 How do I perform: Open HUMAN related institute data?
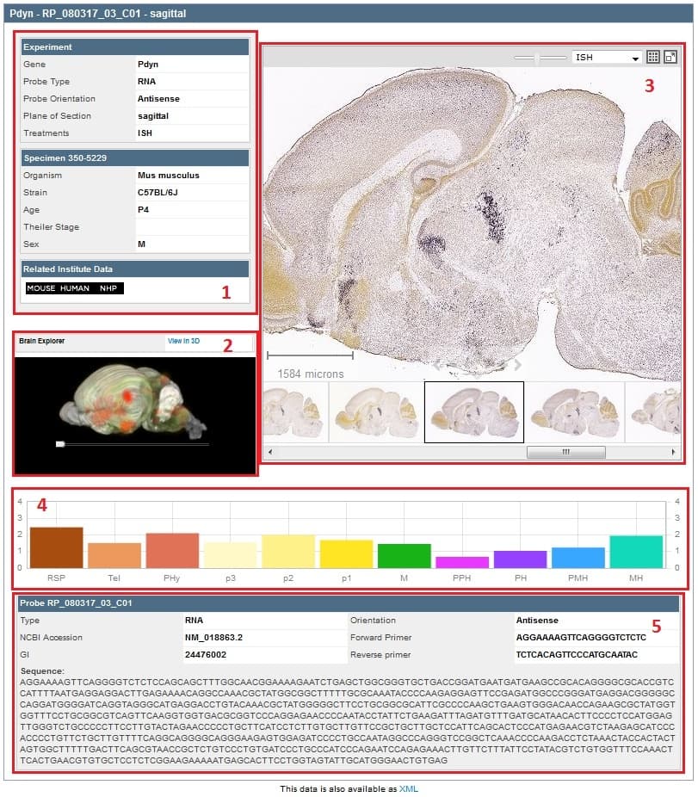(x=75, y=288)
